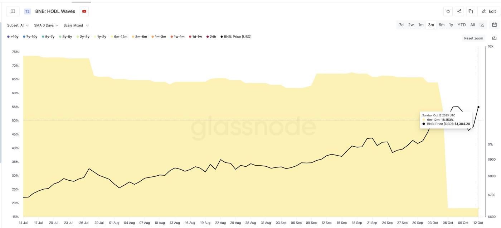Take a chart screenshot with camera icon
This screenshot has height=228, width=501.
(x=494, y=38)
